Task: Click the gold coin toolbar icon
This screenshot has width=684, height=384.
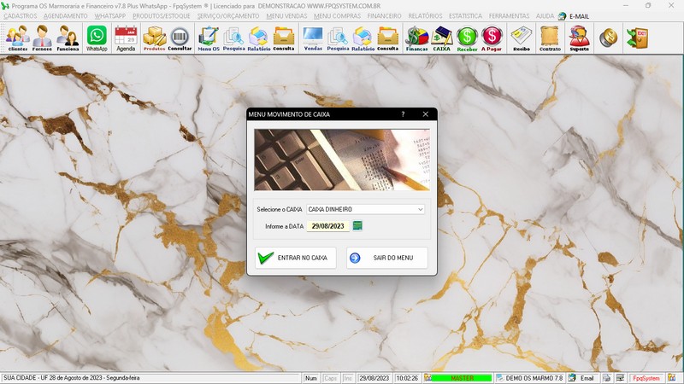Action: tap(608, 38)
